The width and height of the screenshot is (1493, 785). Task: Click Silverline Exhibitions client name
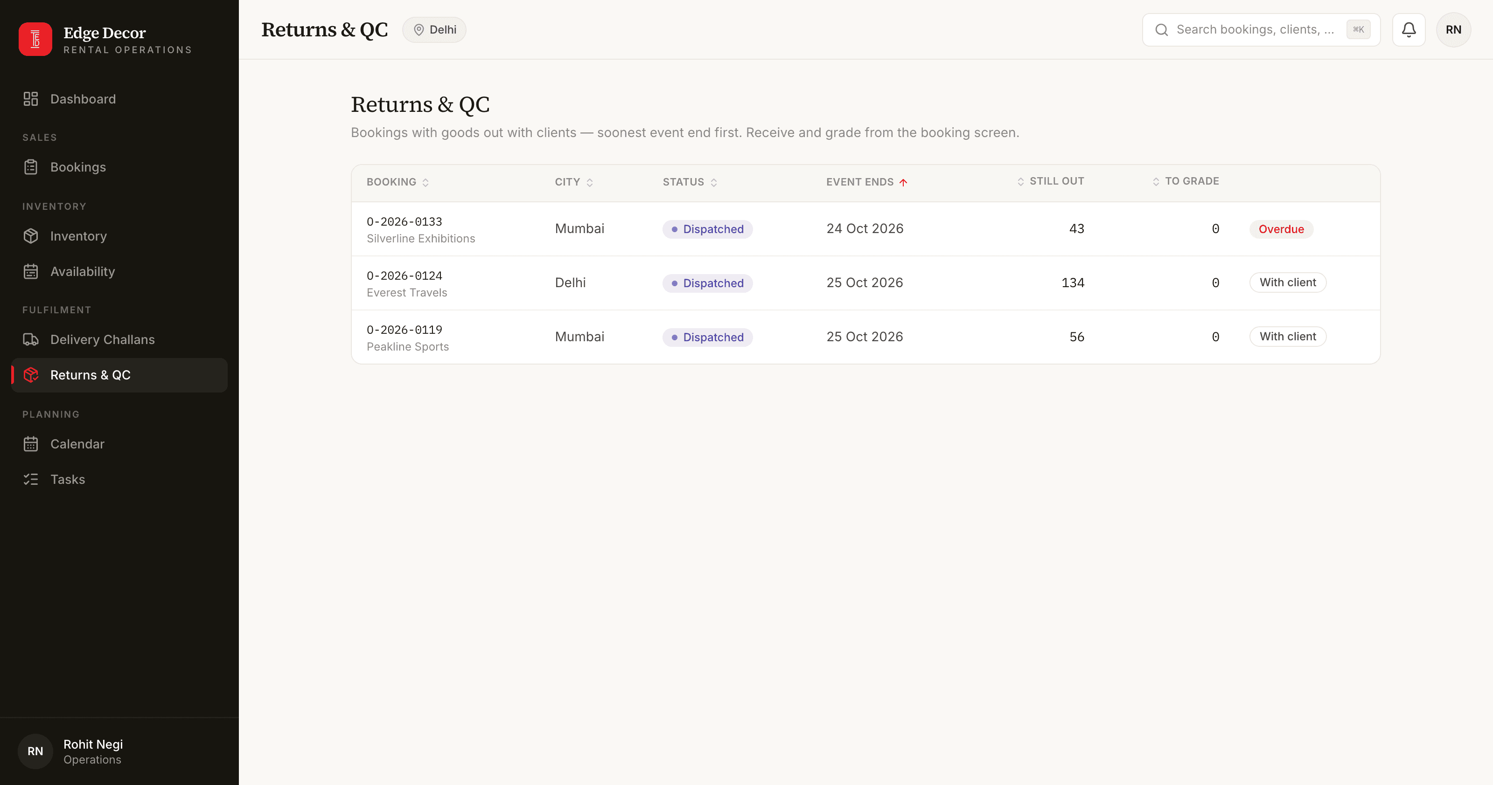coord(421,239)
